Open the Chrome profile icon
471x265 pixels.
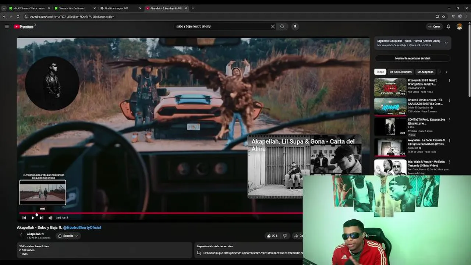tap(460, 17)
